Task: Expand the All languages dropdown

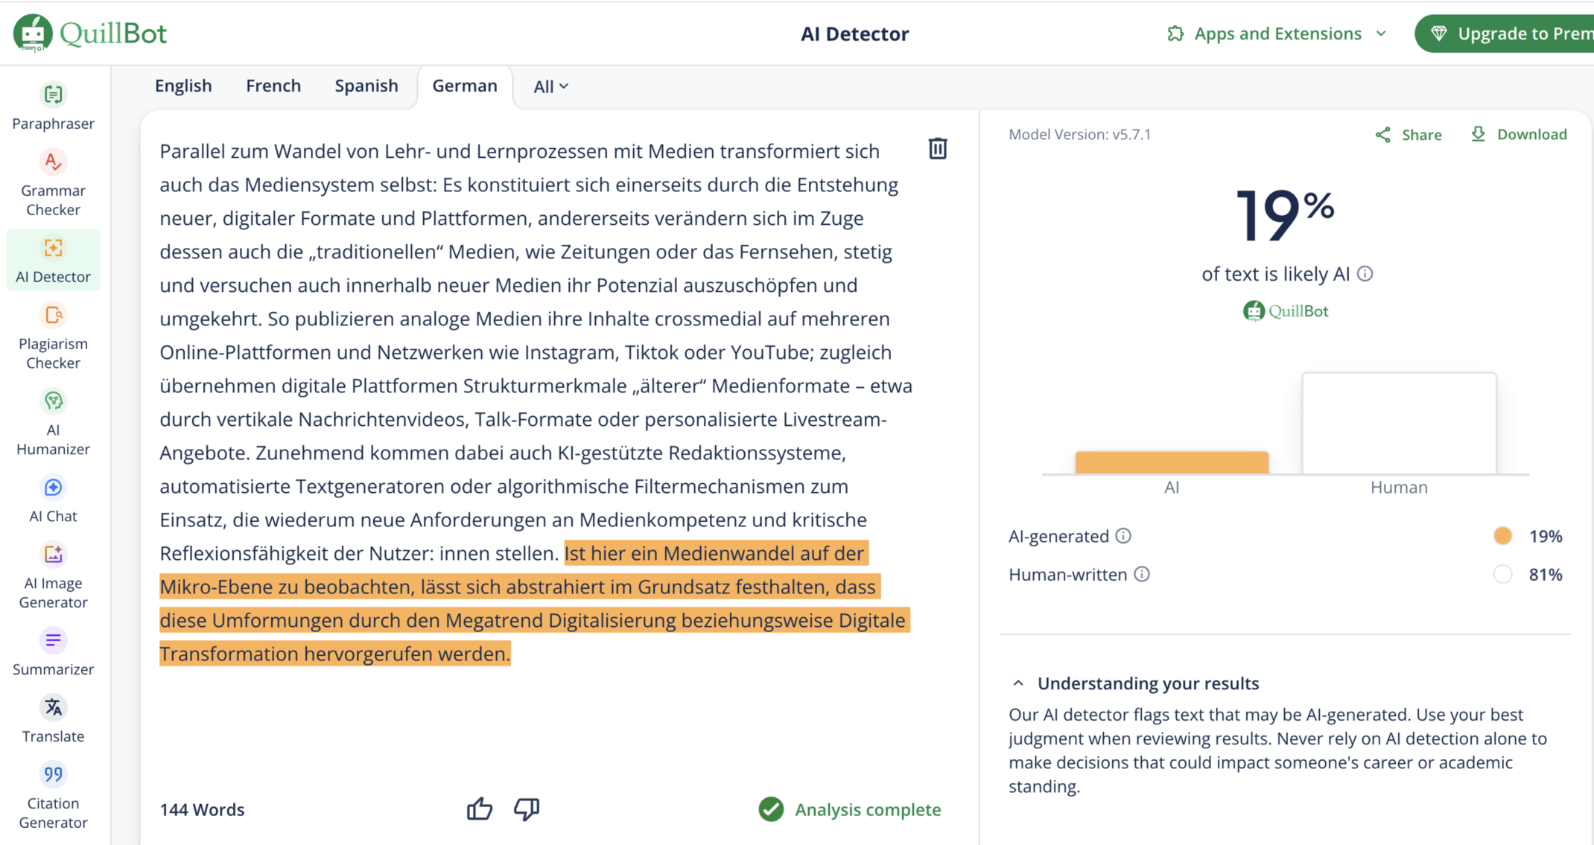Action: point(549,86)
